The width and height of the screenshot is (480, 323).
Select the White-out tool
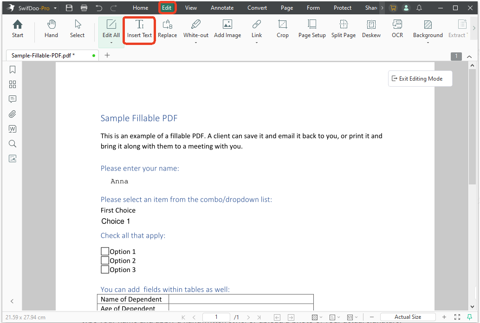coord(196,29)
